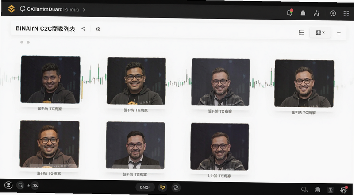Open chat bubbles icon at bottom right
Viewport: 354px width, 195px height.
pos(304,190)
